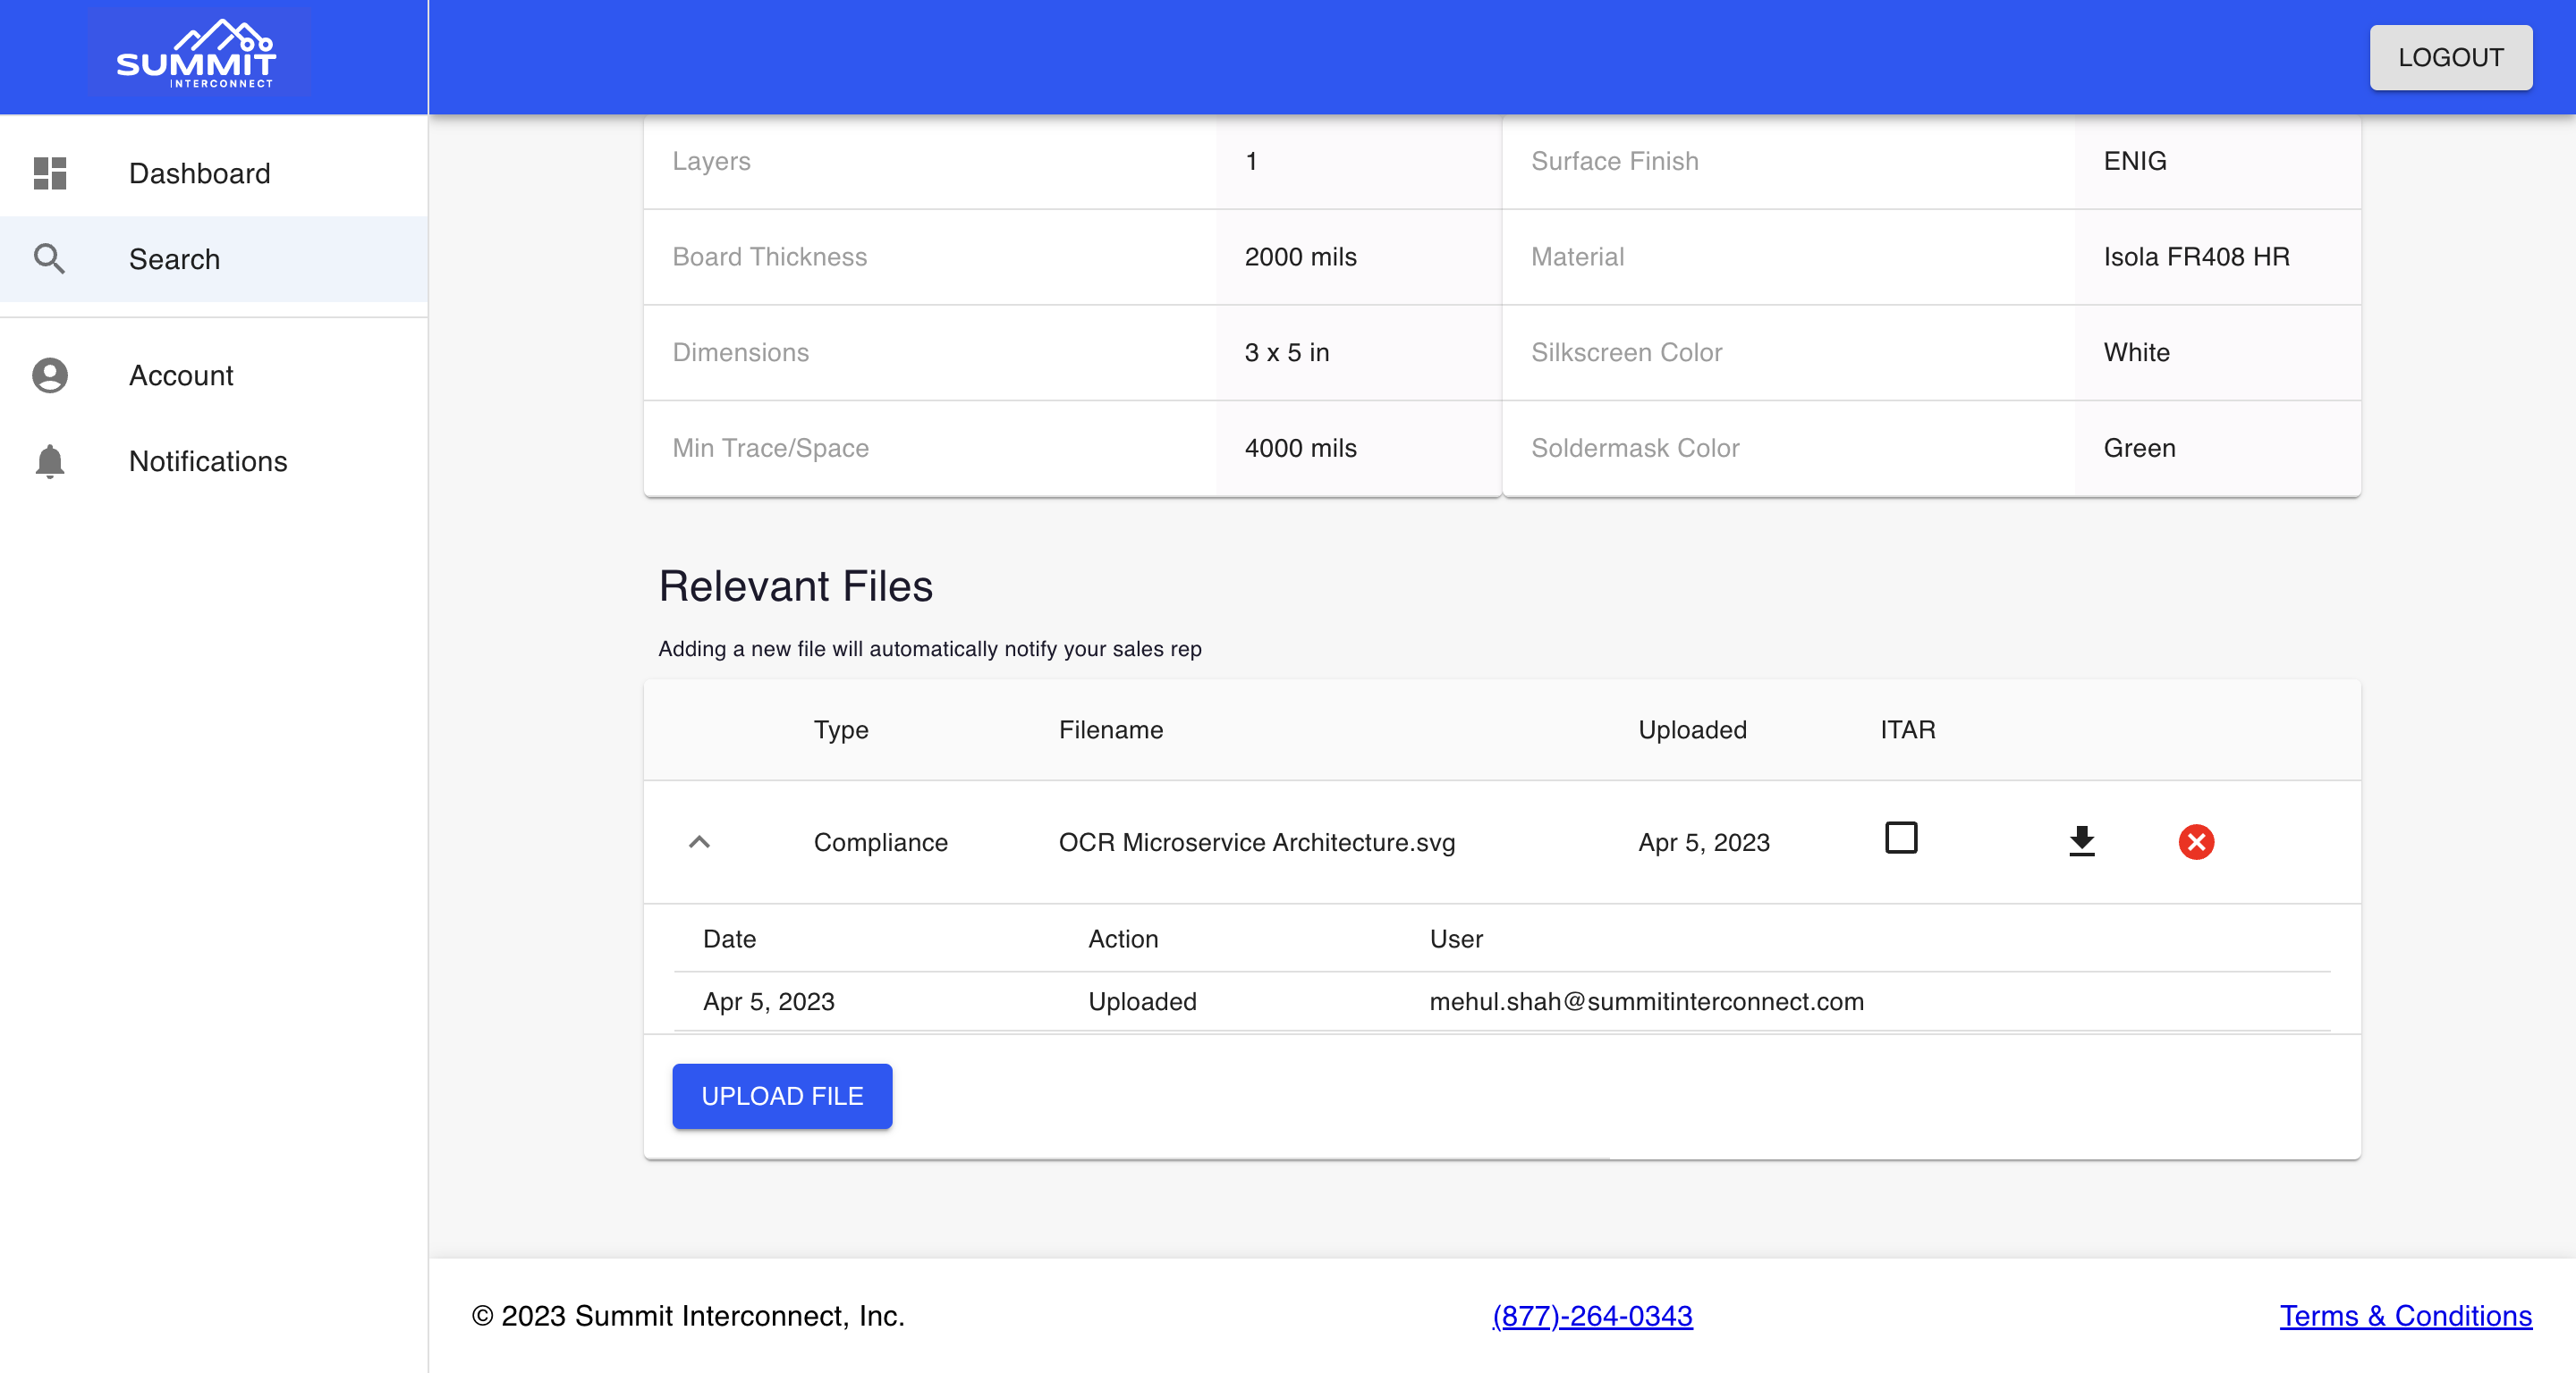The width and height of the screenshot is (2576, 1373).
Task: Click the Type column header
Action: point(841,730)
